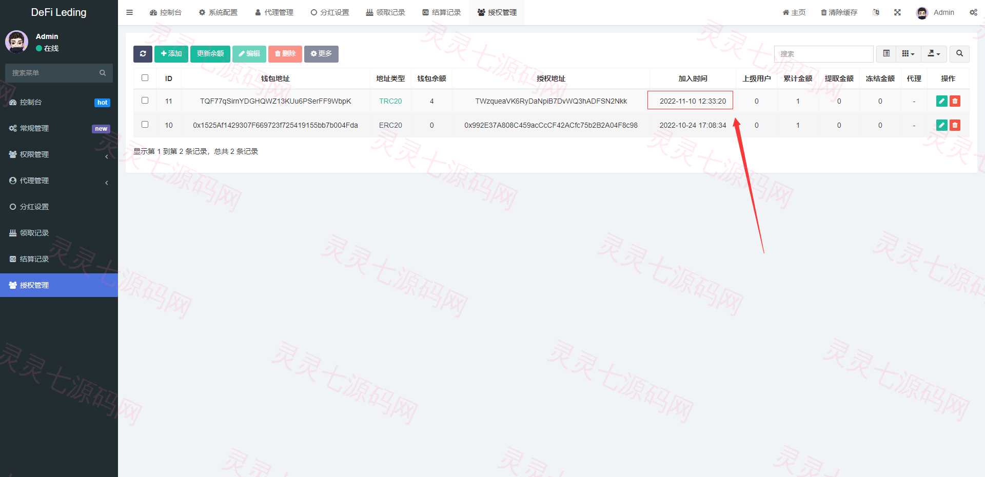Screen dimensions: 985x477
Task: Toggle the hamburger sidebar menu icon
Action: click(130, 12)
